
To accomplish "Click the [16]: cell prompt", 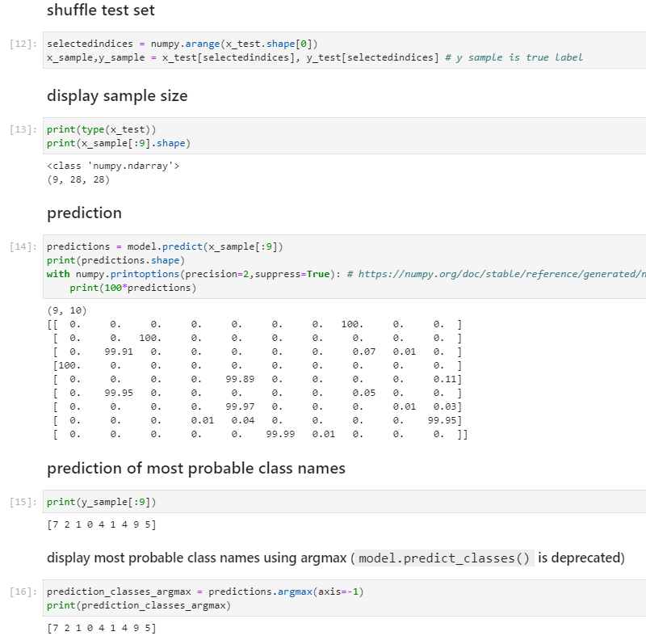I will 23,592.
